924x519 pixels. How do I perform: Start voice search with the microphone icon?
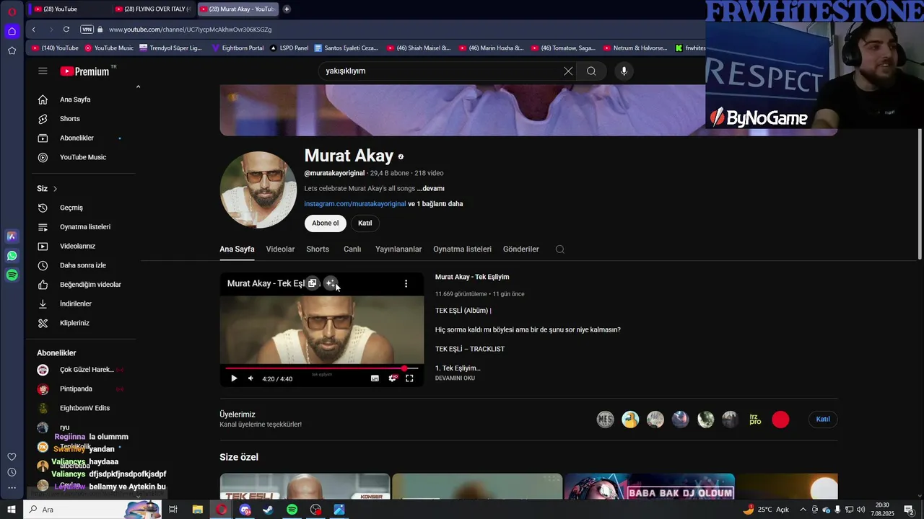click(624, 71)
